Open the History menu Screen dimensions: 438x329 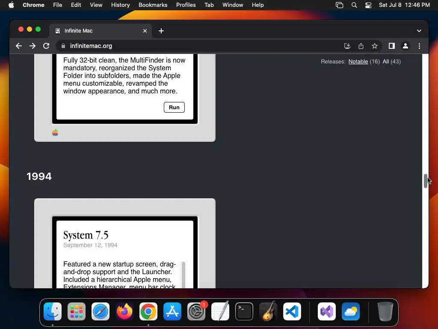[x=120, y=5]
